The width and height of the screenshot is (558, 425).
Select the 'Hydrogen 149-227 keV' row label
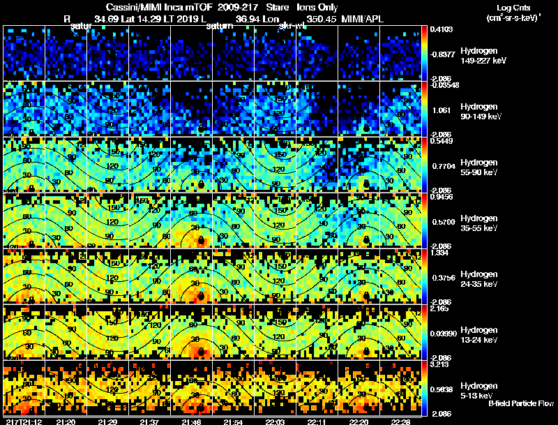(x=483, y=56)
